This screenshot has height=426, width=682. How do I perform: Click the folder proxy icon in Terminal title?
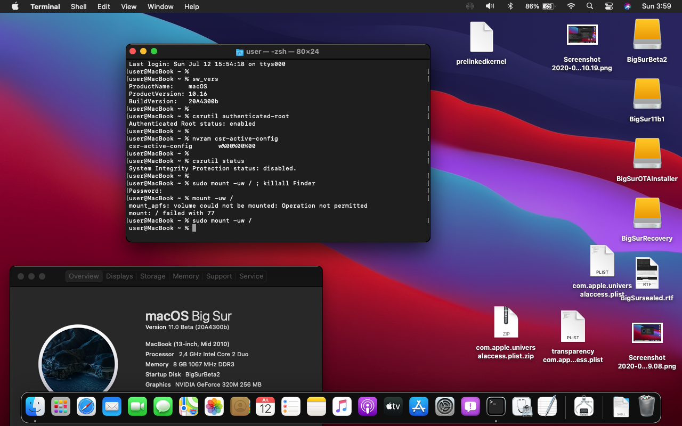pyautogui.click(x=239, y=52)
